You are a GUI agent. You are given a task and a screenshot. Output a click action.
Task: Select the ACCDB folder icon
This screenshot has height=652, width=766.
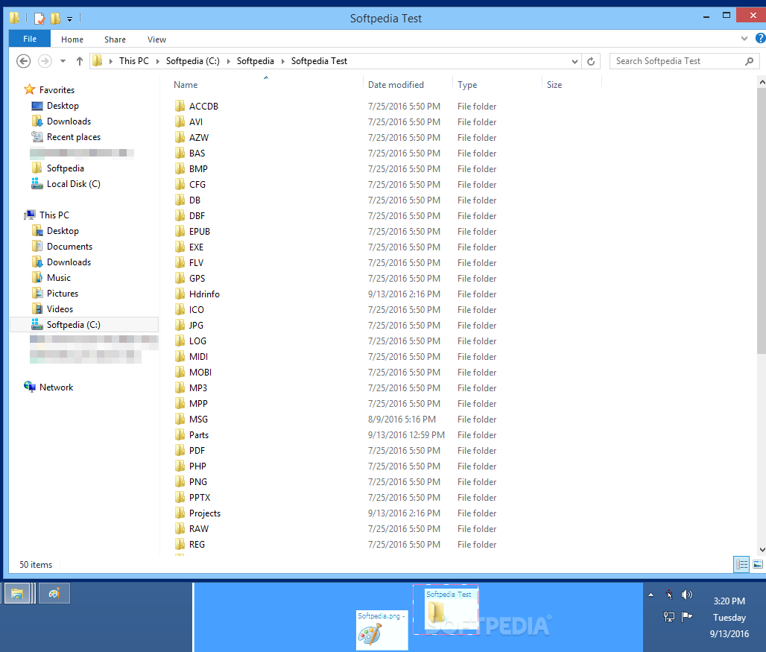(x=180, y=106)
